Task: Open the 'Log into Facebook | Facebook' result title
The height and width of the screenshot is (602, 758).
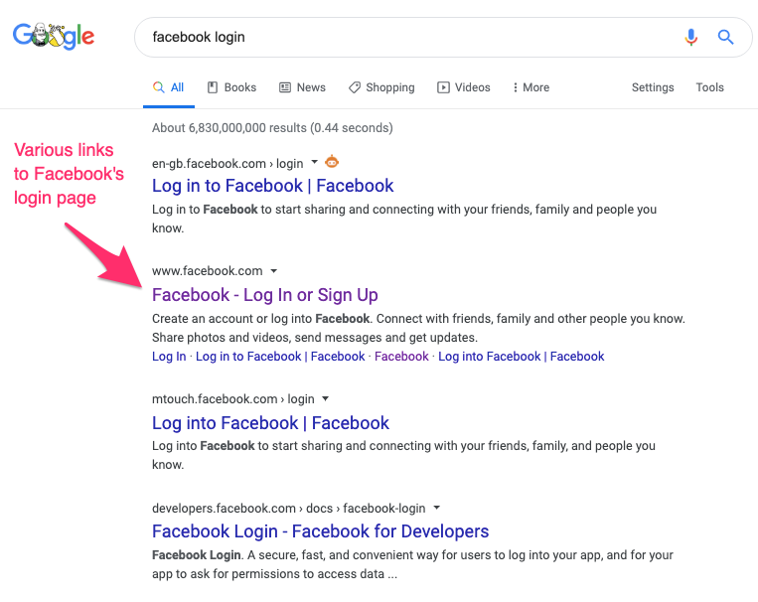Action: click(270, 423)
